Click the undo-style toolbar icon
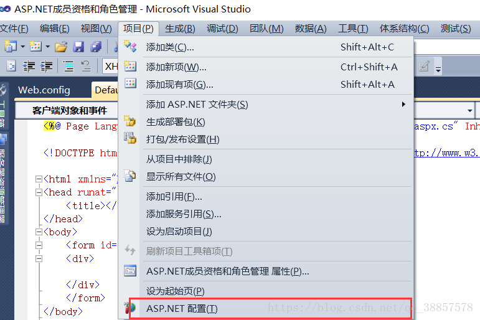The image size is (480, 320). point(86,66)
